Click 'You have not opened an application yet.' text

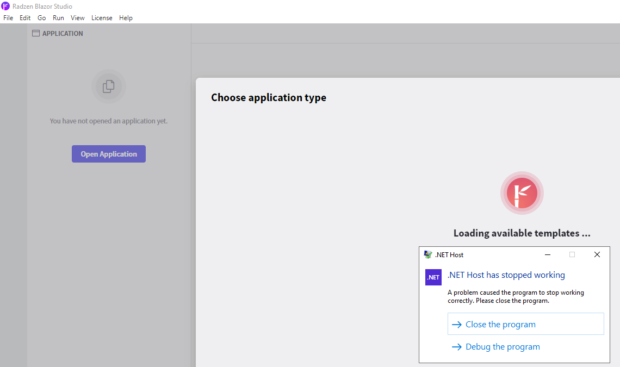pyautogui.click(x=109, y=121)
